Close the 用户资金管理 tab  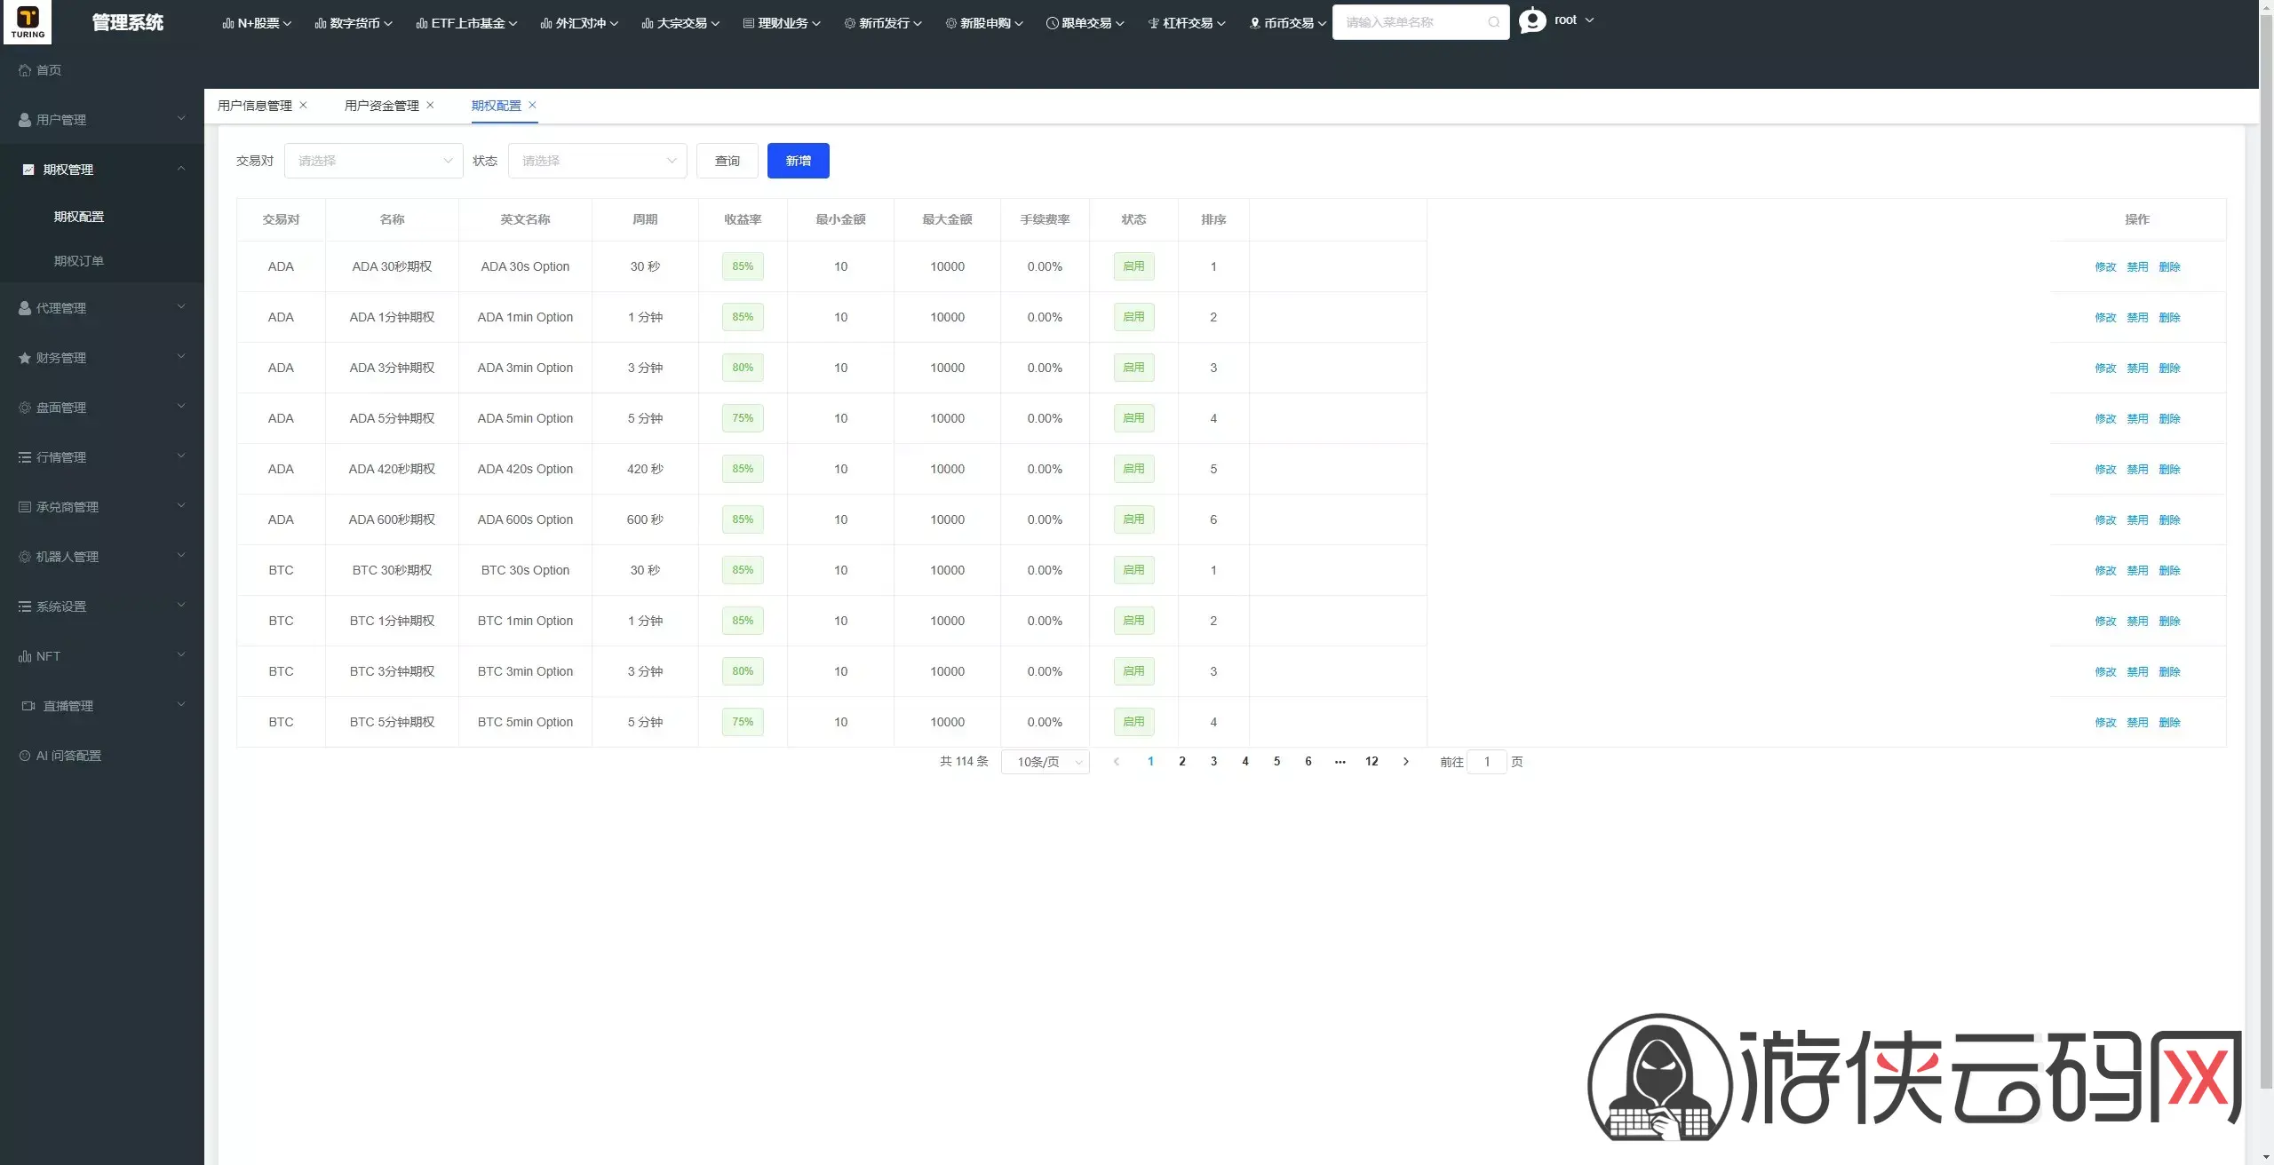point(430,105)
